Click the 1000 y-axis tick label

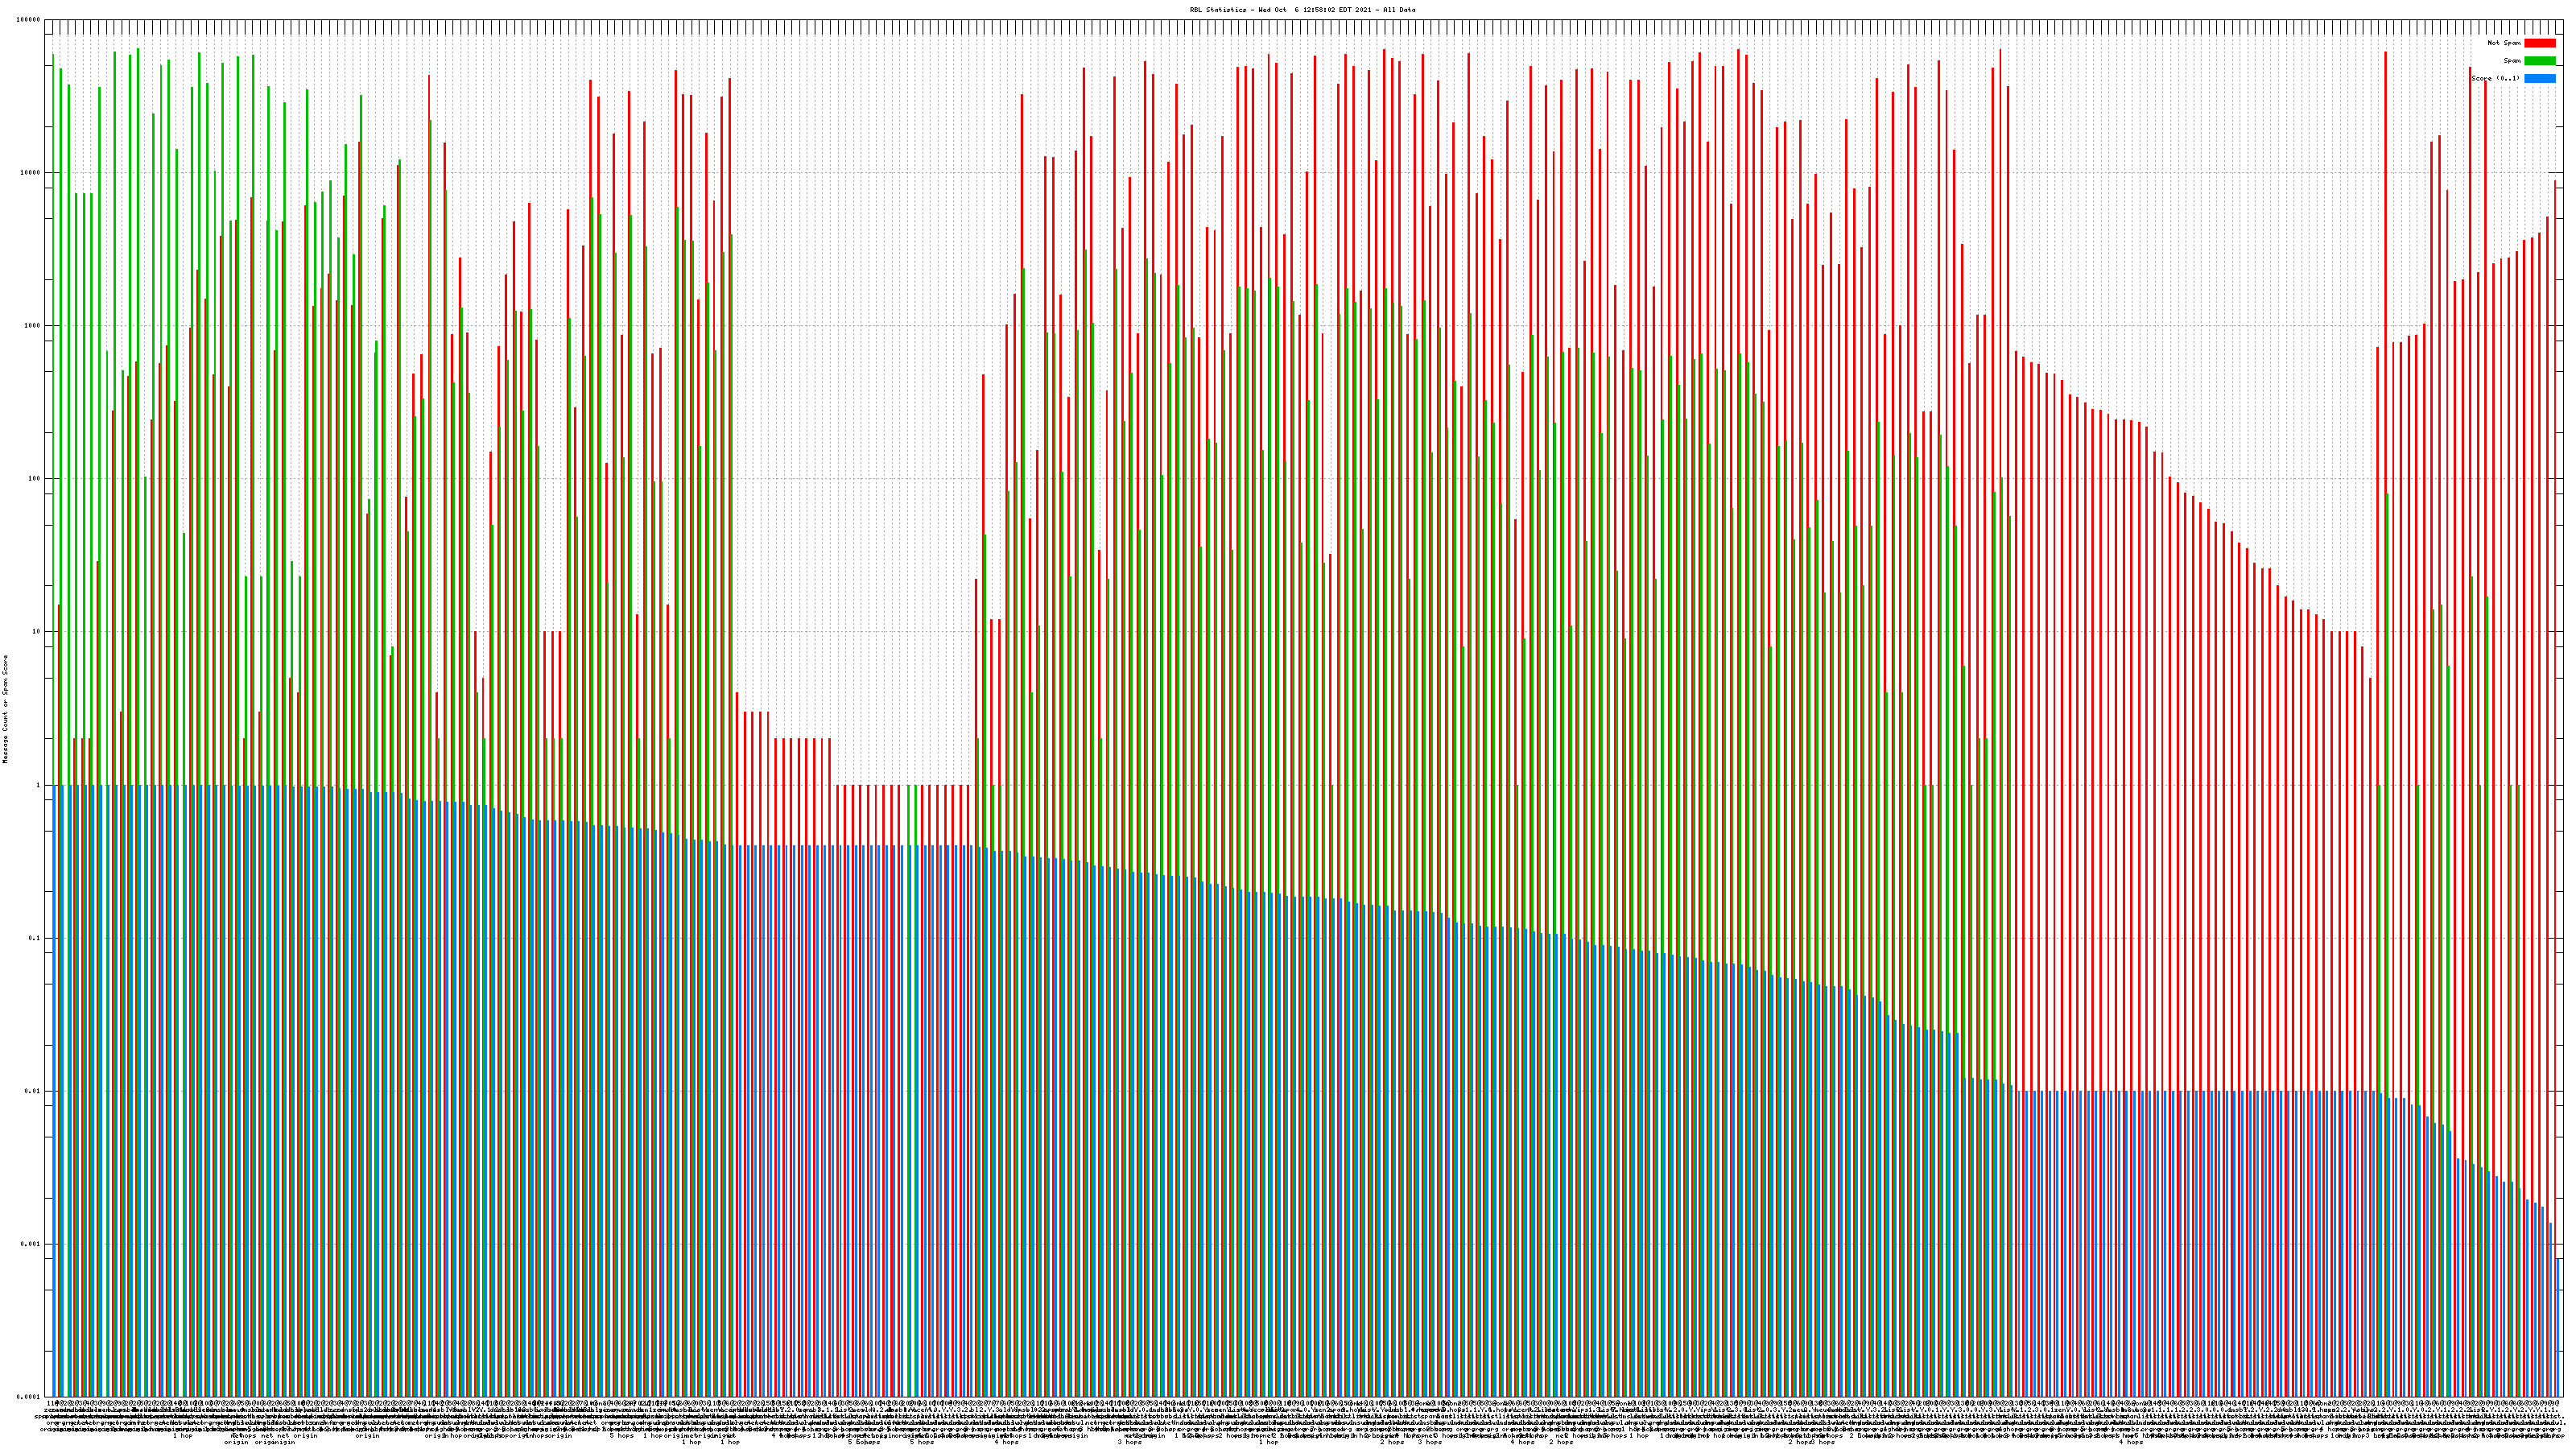(33, 325)
